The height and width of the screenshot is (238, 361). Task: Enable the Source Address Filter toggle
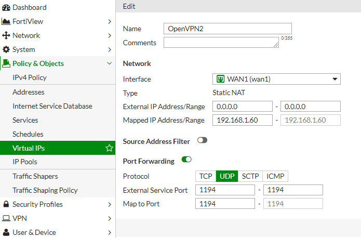pyautogui.click(x=202, y=140)
